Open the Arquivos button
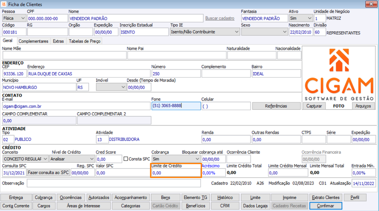 pos(363,106)
